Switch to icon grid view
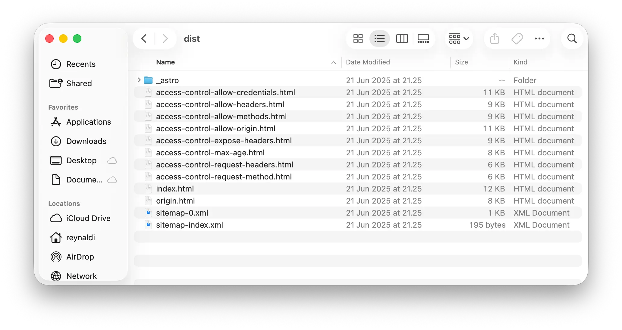 pyautogui.click(x=357, y=39)
